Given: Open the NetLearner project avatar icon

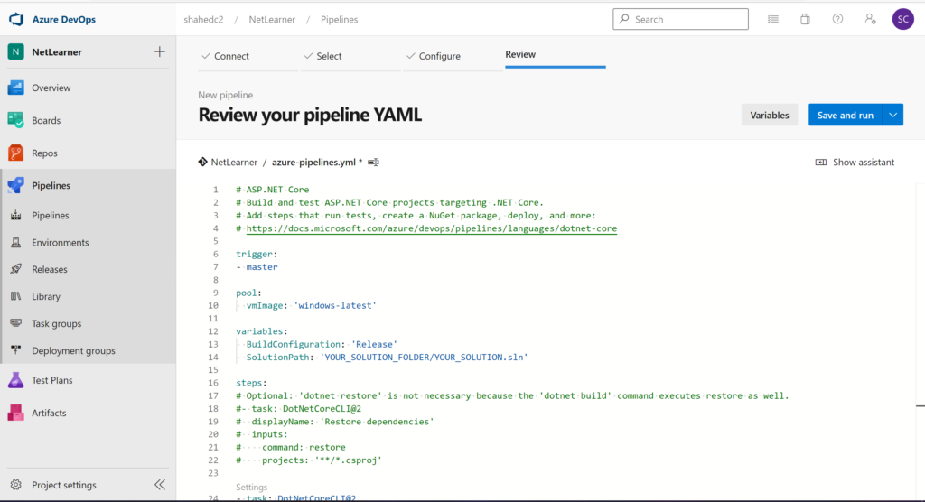Looking at the screenshot, I should (x=16, y=51).
